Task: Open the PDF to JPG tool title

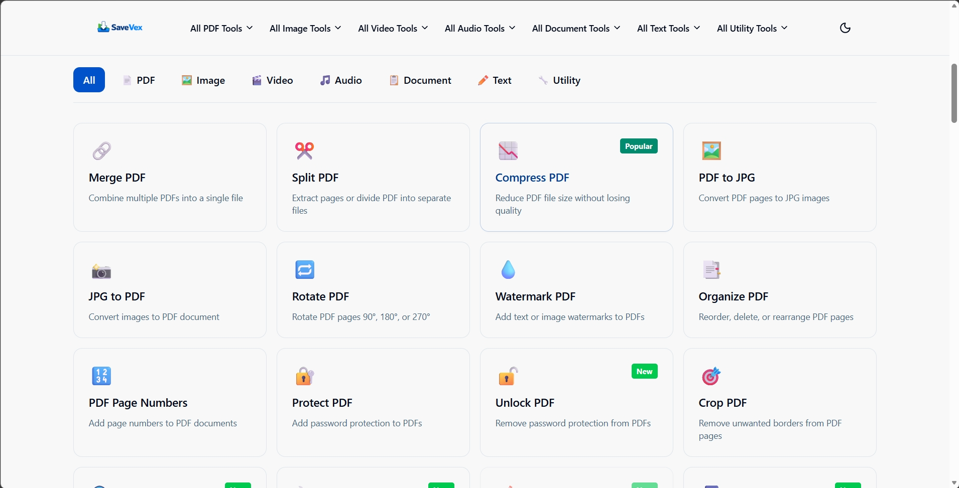Action: click(727, 178)
